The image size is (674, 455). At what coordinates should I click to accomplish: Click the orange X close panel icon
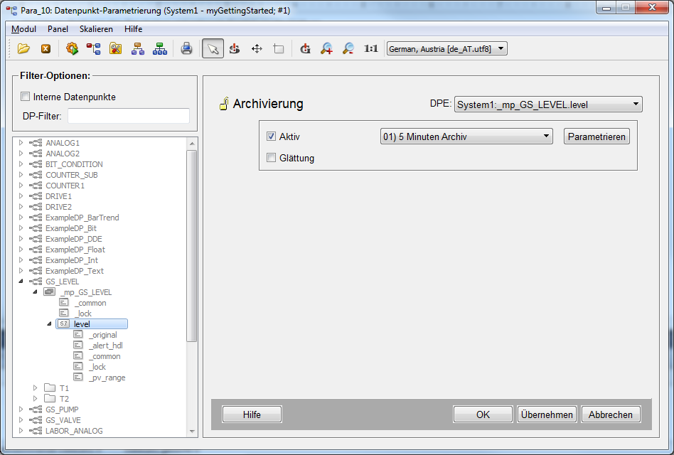[46, 49]
